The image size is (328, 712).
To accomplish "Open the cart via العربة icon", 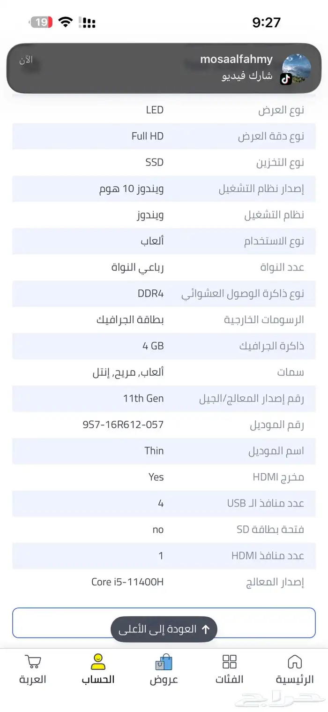I will [x=32, y=662].
